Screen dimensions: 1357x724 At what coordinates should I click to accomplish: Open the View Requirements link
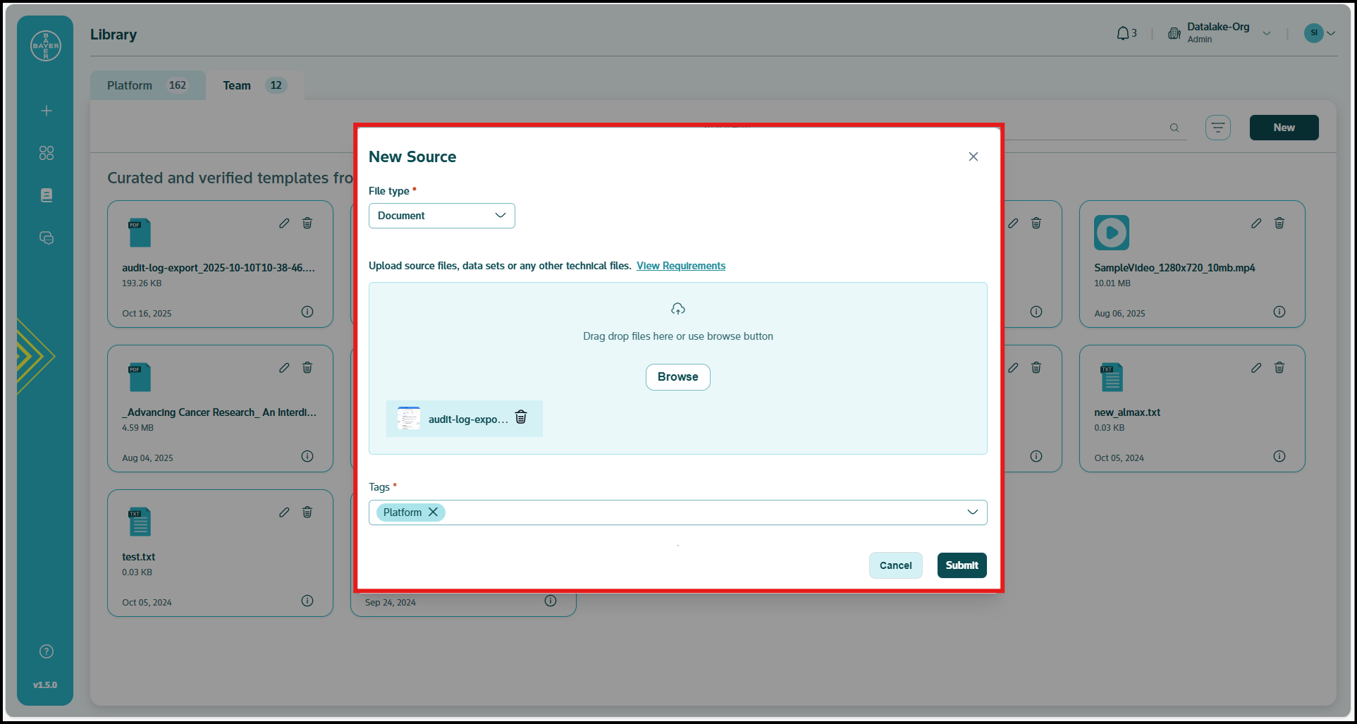point(680,266)
